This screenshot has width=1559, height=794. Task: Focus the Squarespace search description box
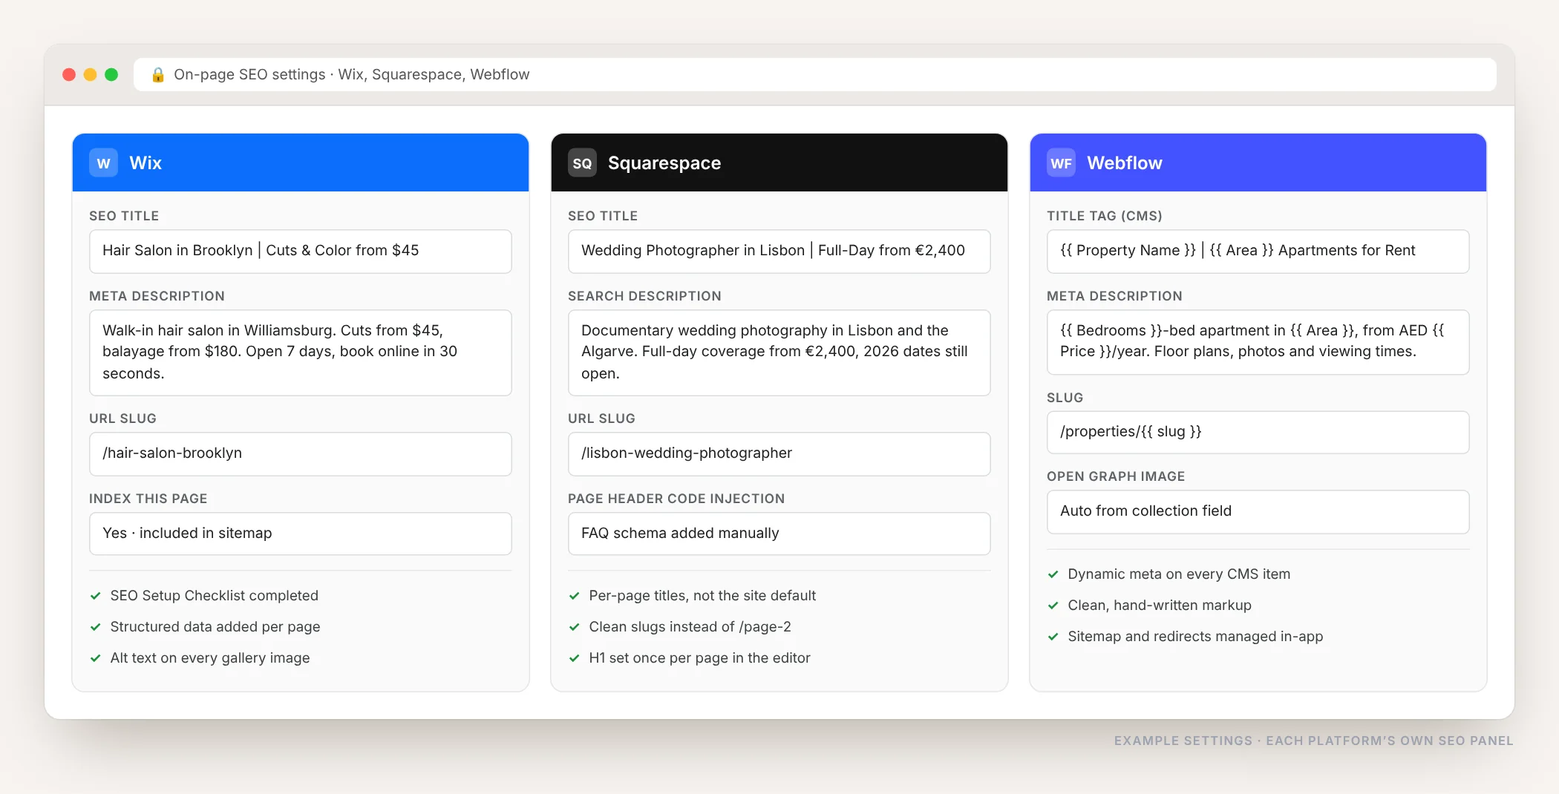pos(779,352)
